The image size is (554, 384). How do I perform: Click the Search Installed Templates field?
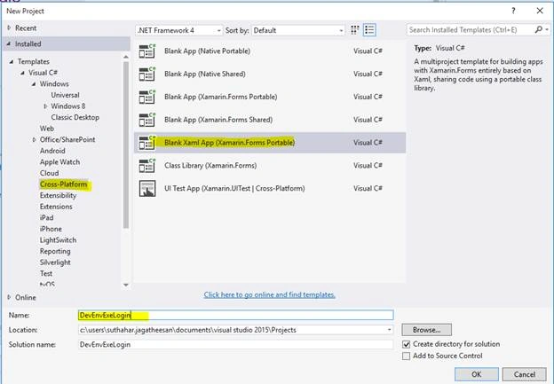(x=470, y=30)
